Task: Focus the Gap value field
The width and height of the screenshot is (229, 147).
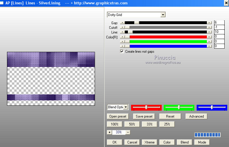Action: [219, 23]
